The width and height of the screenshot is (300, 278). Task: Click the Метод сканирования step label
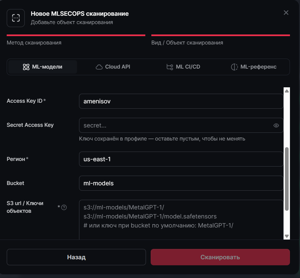[x=34, y=42]
